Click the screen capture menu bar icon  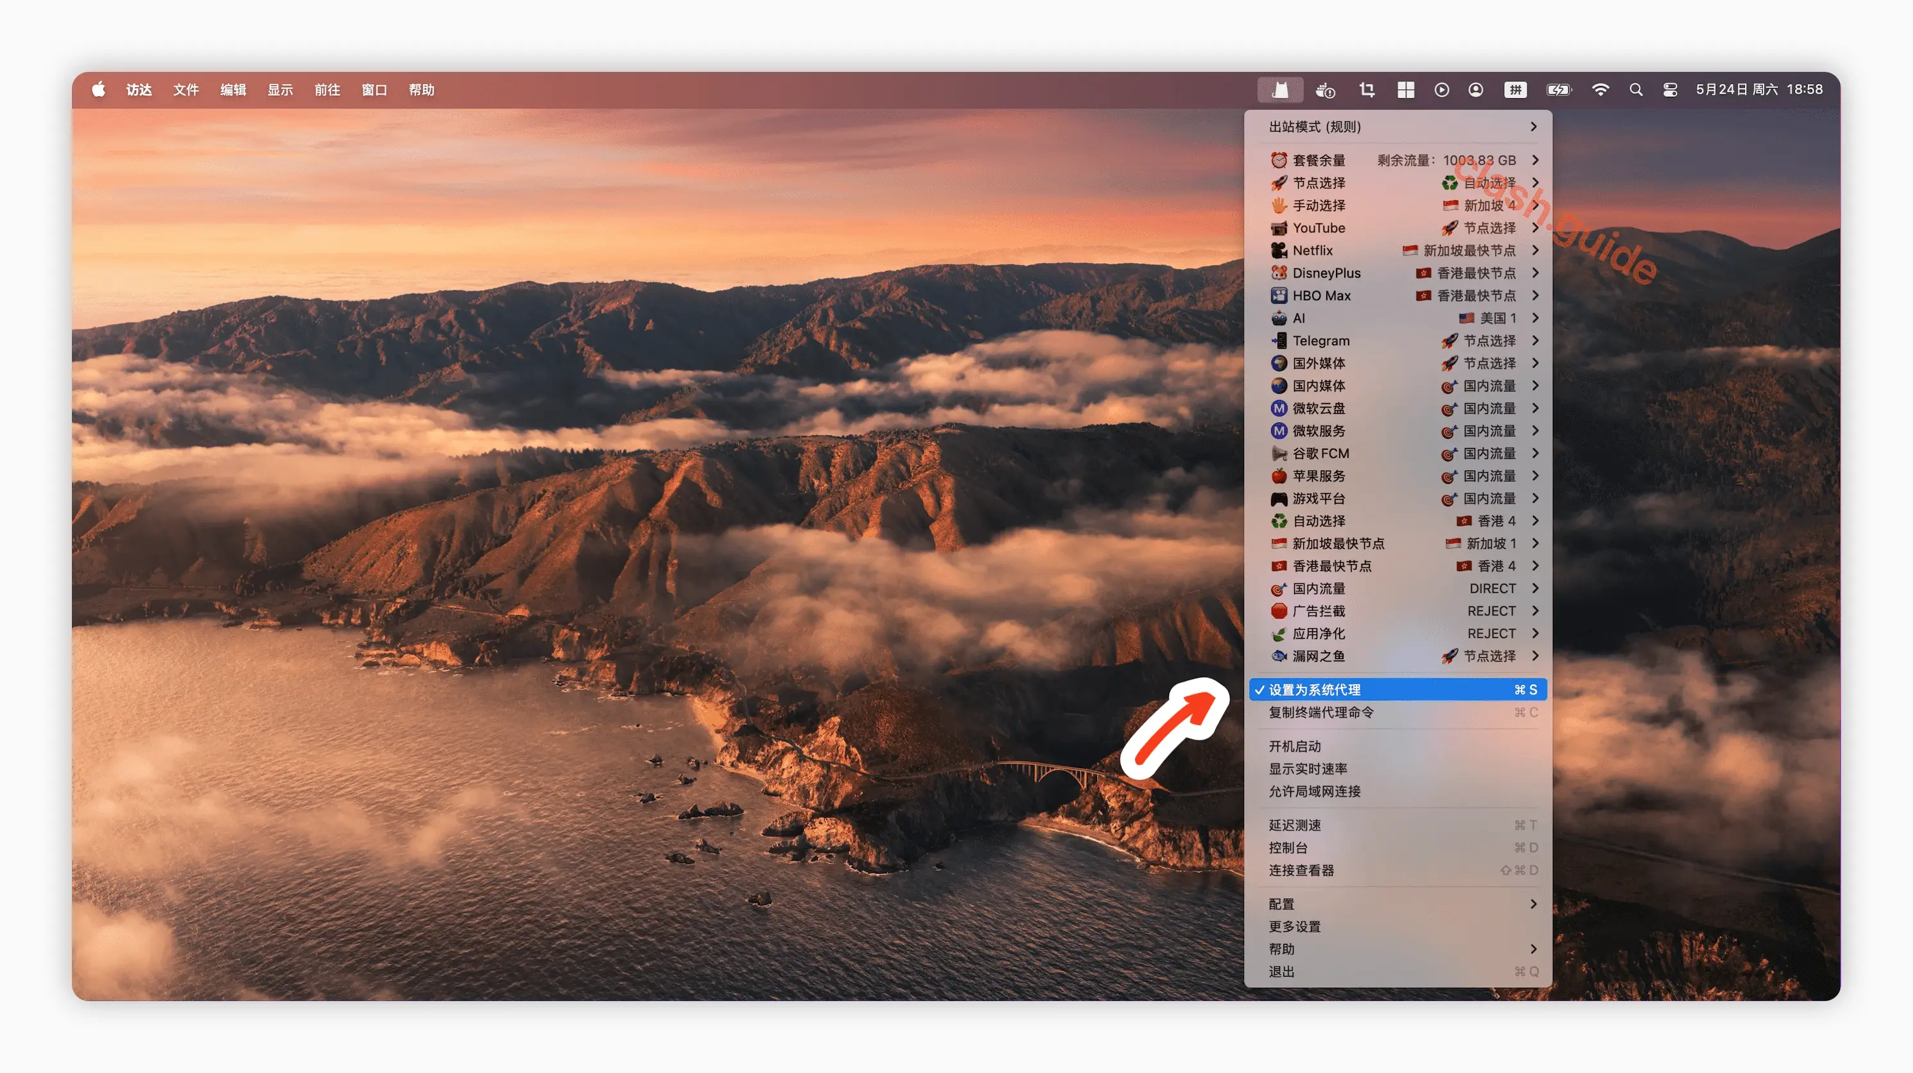pyautogui.click(x=1367, y=89)
